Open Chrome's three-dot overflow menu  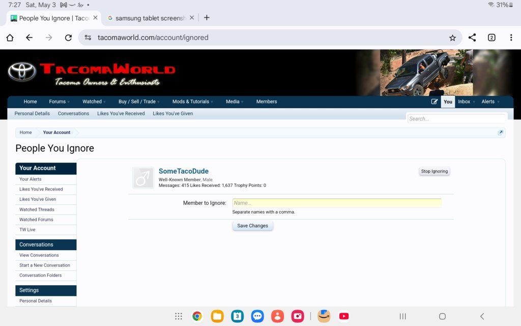511,38
